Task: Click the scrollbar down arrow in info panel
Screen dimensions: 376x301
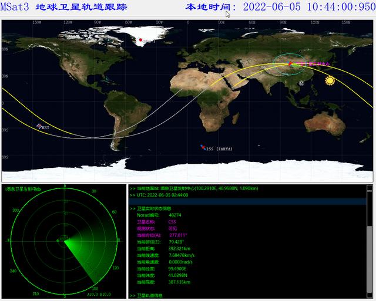Action: pyautogui.click(x=370, y=295)
